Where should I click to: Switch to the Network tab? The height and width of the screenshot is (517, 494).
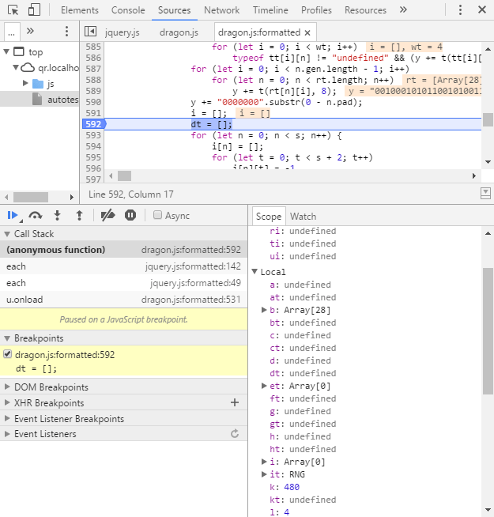221,10
